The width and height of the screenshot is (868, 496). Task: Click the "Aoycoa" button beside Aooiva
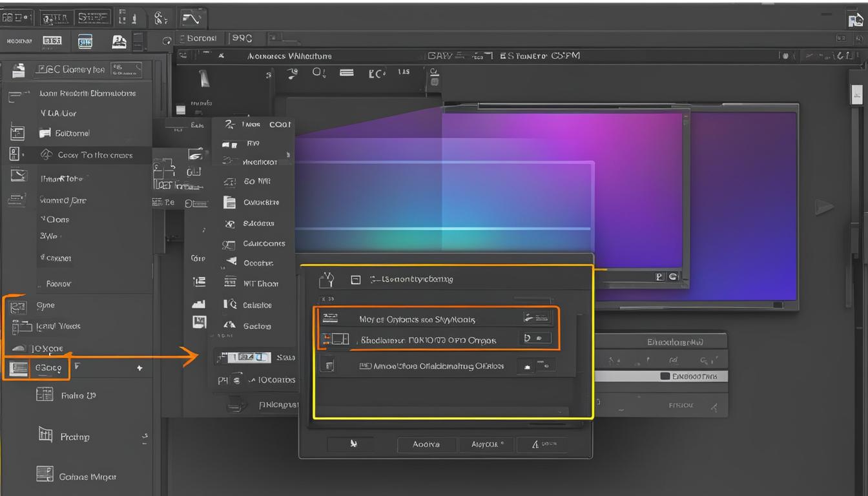486,444
